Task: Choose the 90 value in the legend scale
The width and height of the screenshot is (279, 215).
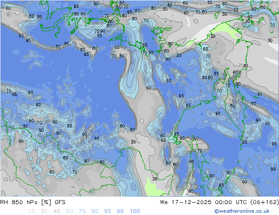Action: point(95,211)
